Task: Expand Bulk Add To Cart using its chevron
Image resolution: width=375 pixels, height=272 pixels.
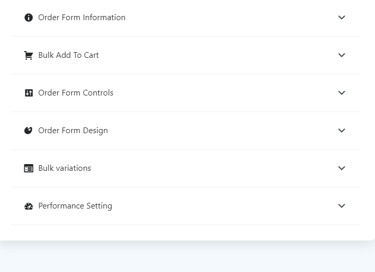Action: pyautogui.click(x=341, y=55)
